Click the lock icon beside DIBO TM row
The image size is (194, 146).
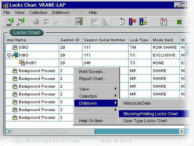[14, 47]
